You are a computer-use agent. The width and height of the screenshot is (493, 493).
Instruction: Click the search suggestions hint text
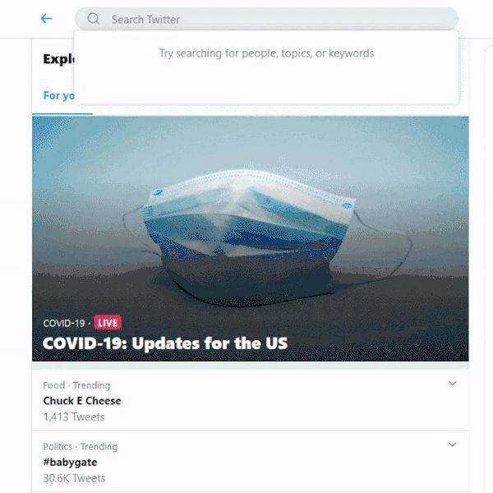(x=266, y=53)
